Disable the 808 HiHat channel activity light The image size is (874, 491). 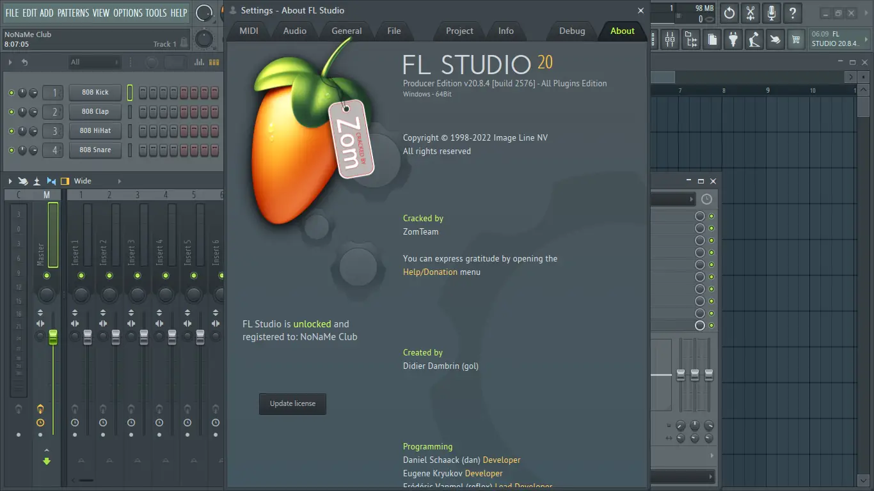coord(12,131)
